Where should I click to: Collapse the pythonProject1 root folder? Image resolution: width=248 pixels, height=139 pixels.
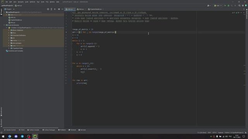coord(4,12)
